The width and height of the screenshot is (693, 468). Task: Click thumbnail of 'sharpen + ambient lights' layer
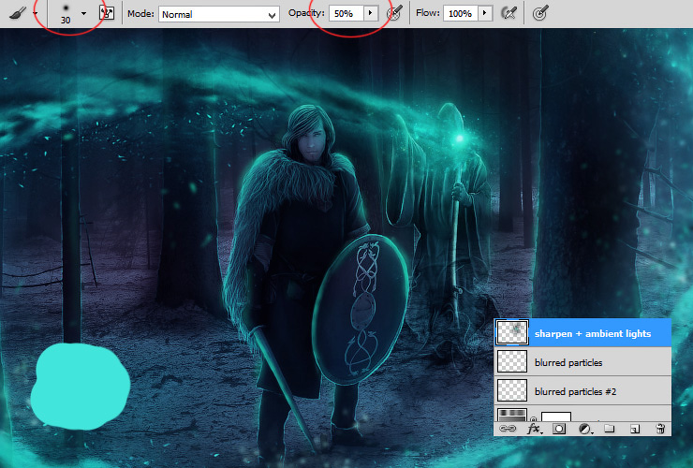coord(512,332)
